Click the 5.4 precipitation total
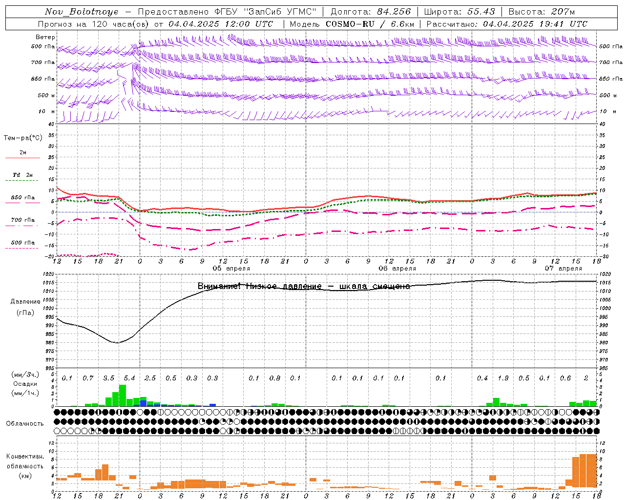 pos(129,378)
